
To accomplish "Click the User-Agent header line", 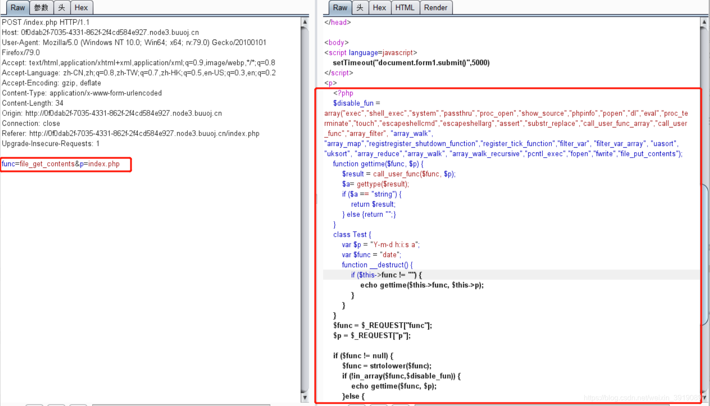I will (134, 47).
